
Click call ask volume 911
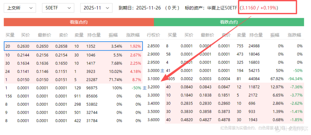77,96
